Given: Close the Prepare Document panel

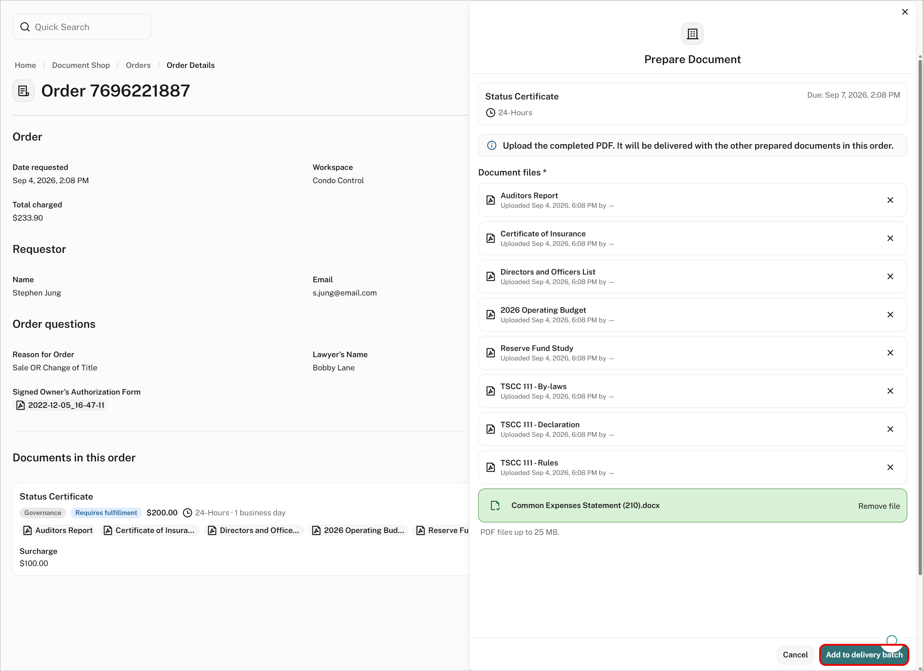Looking at the screenshot, I should (905, 12).
